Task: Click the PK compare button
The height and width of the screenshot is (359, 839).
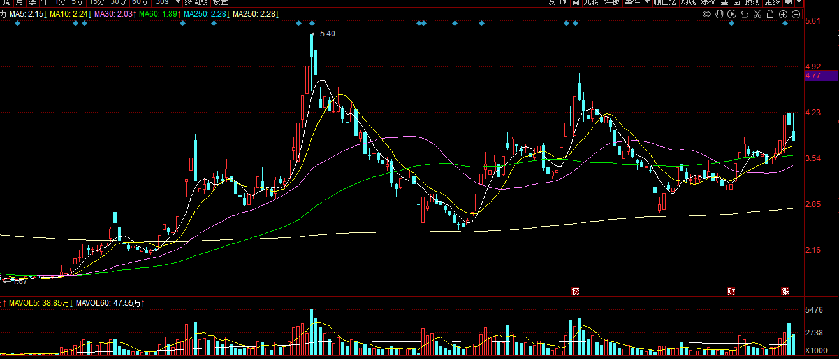Action: tap(564, 3)
